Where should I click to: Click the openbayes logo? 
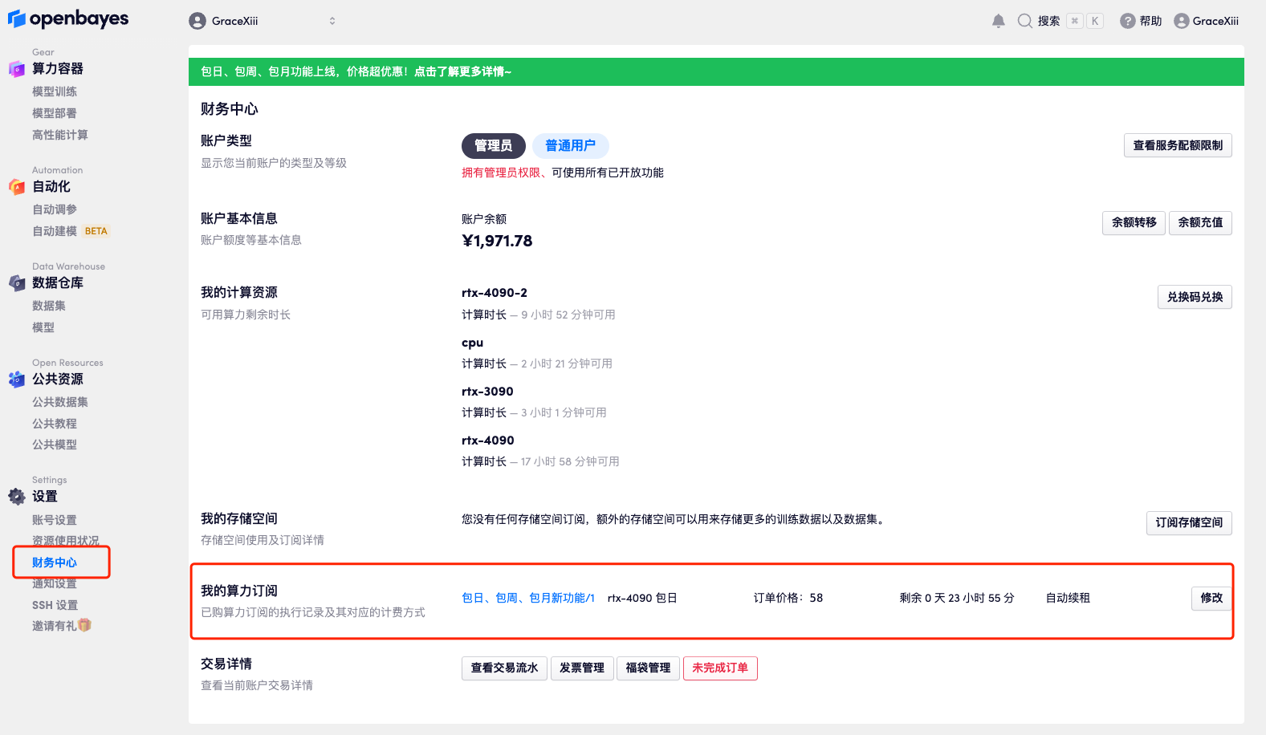pos(68,18)
